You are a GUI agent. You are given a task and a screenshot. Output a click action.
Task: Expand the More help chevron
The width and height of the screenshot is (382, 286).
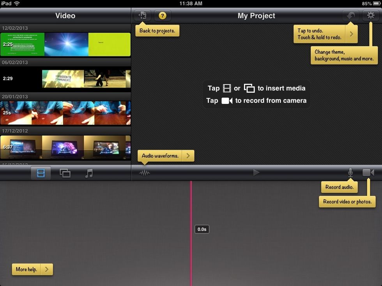pos(46,269)
